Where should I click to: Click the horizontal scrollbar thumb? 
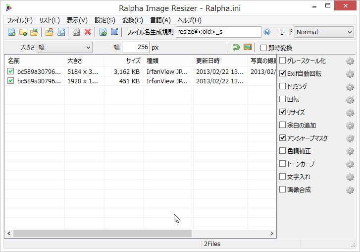click(x=103, y=233)
